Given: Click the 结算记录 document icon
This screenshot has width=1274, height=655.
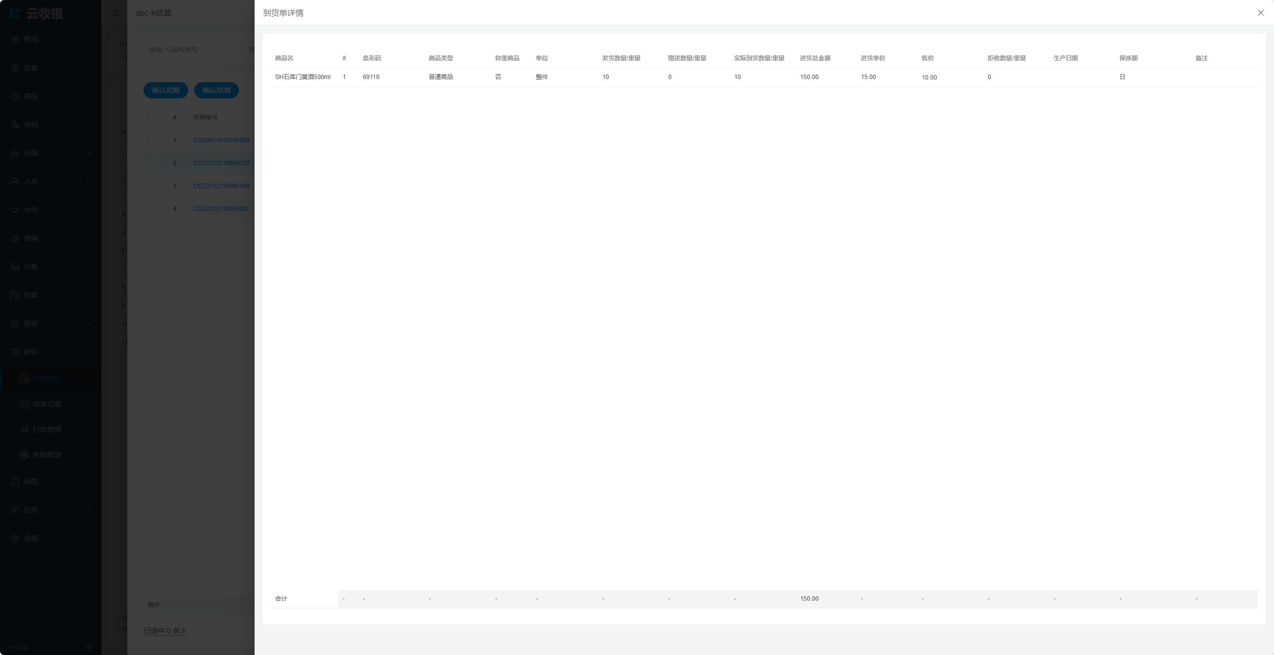Looking at the screenshot, I should point(24,404).
